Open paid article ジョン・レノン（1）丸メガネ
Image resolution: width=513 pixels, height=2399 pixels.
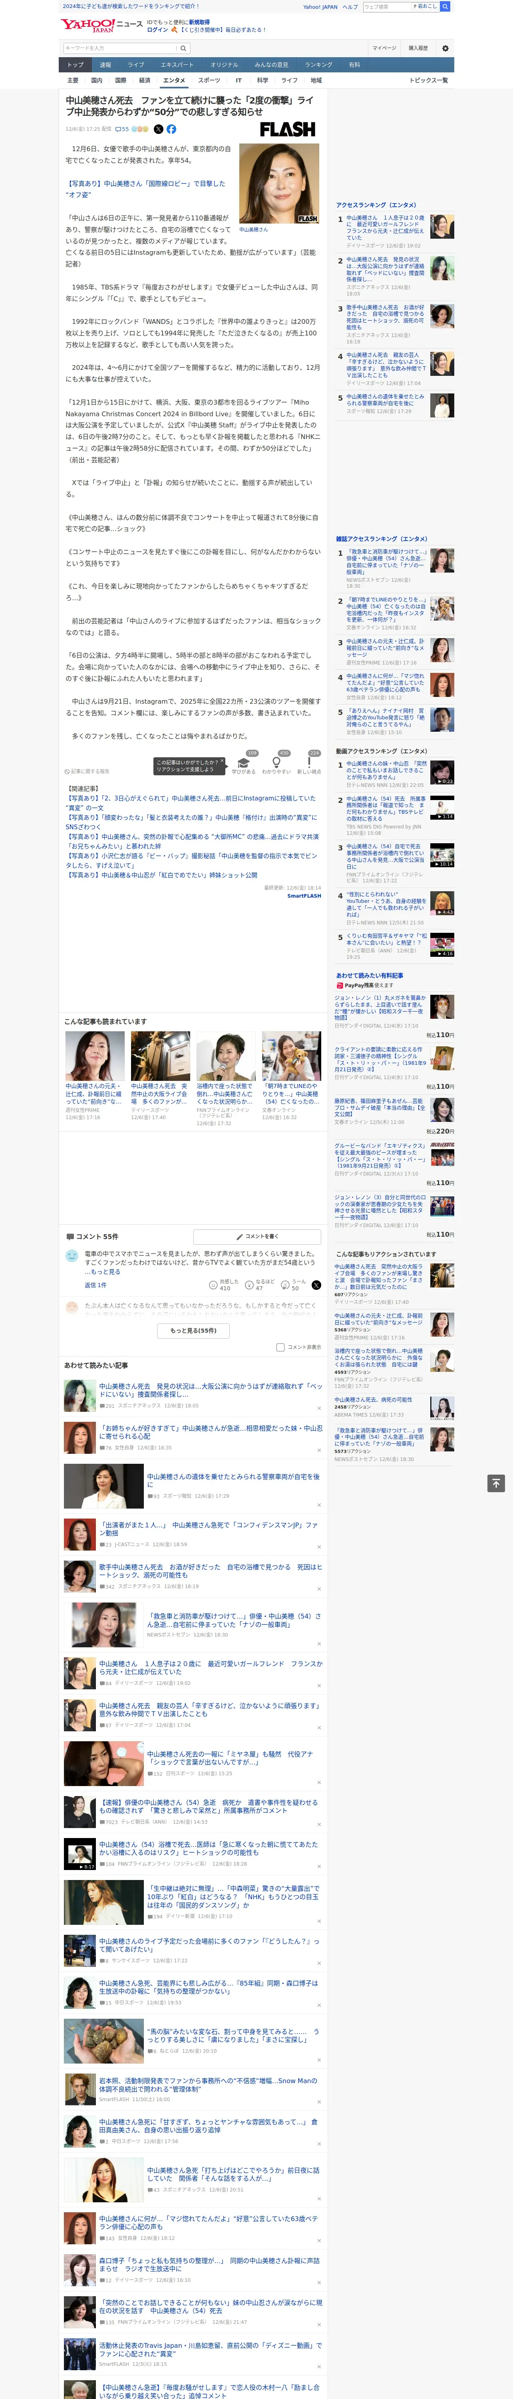point(381,1008)
